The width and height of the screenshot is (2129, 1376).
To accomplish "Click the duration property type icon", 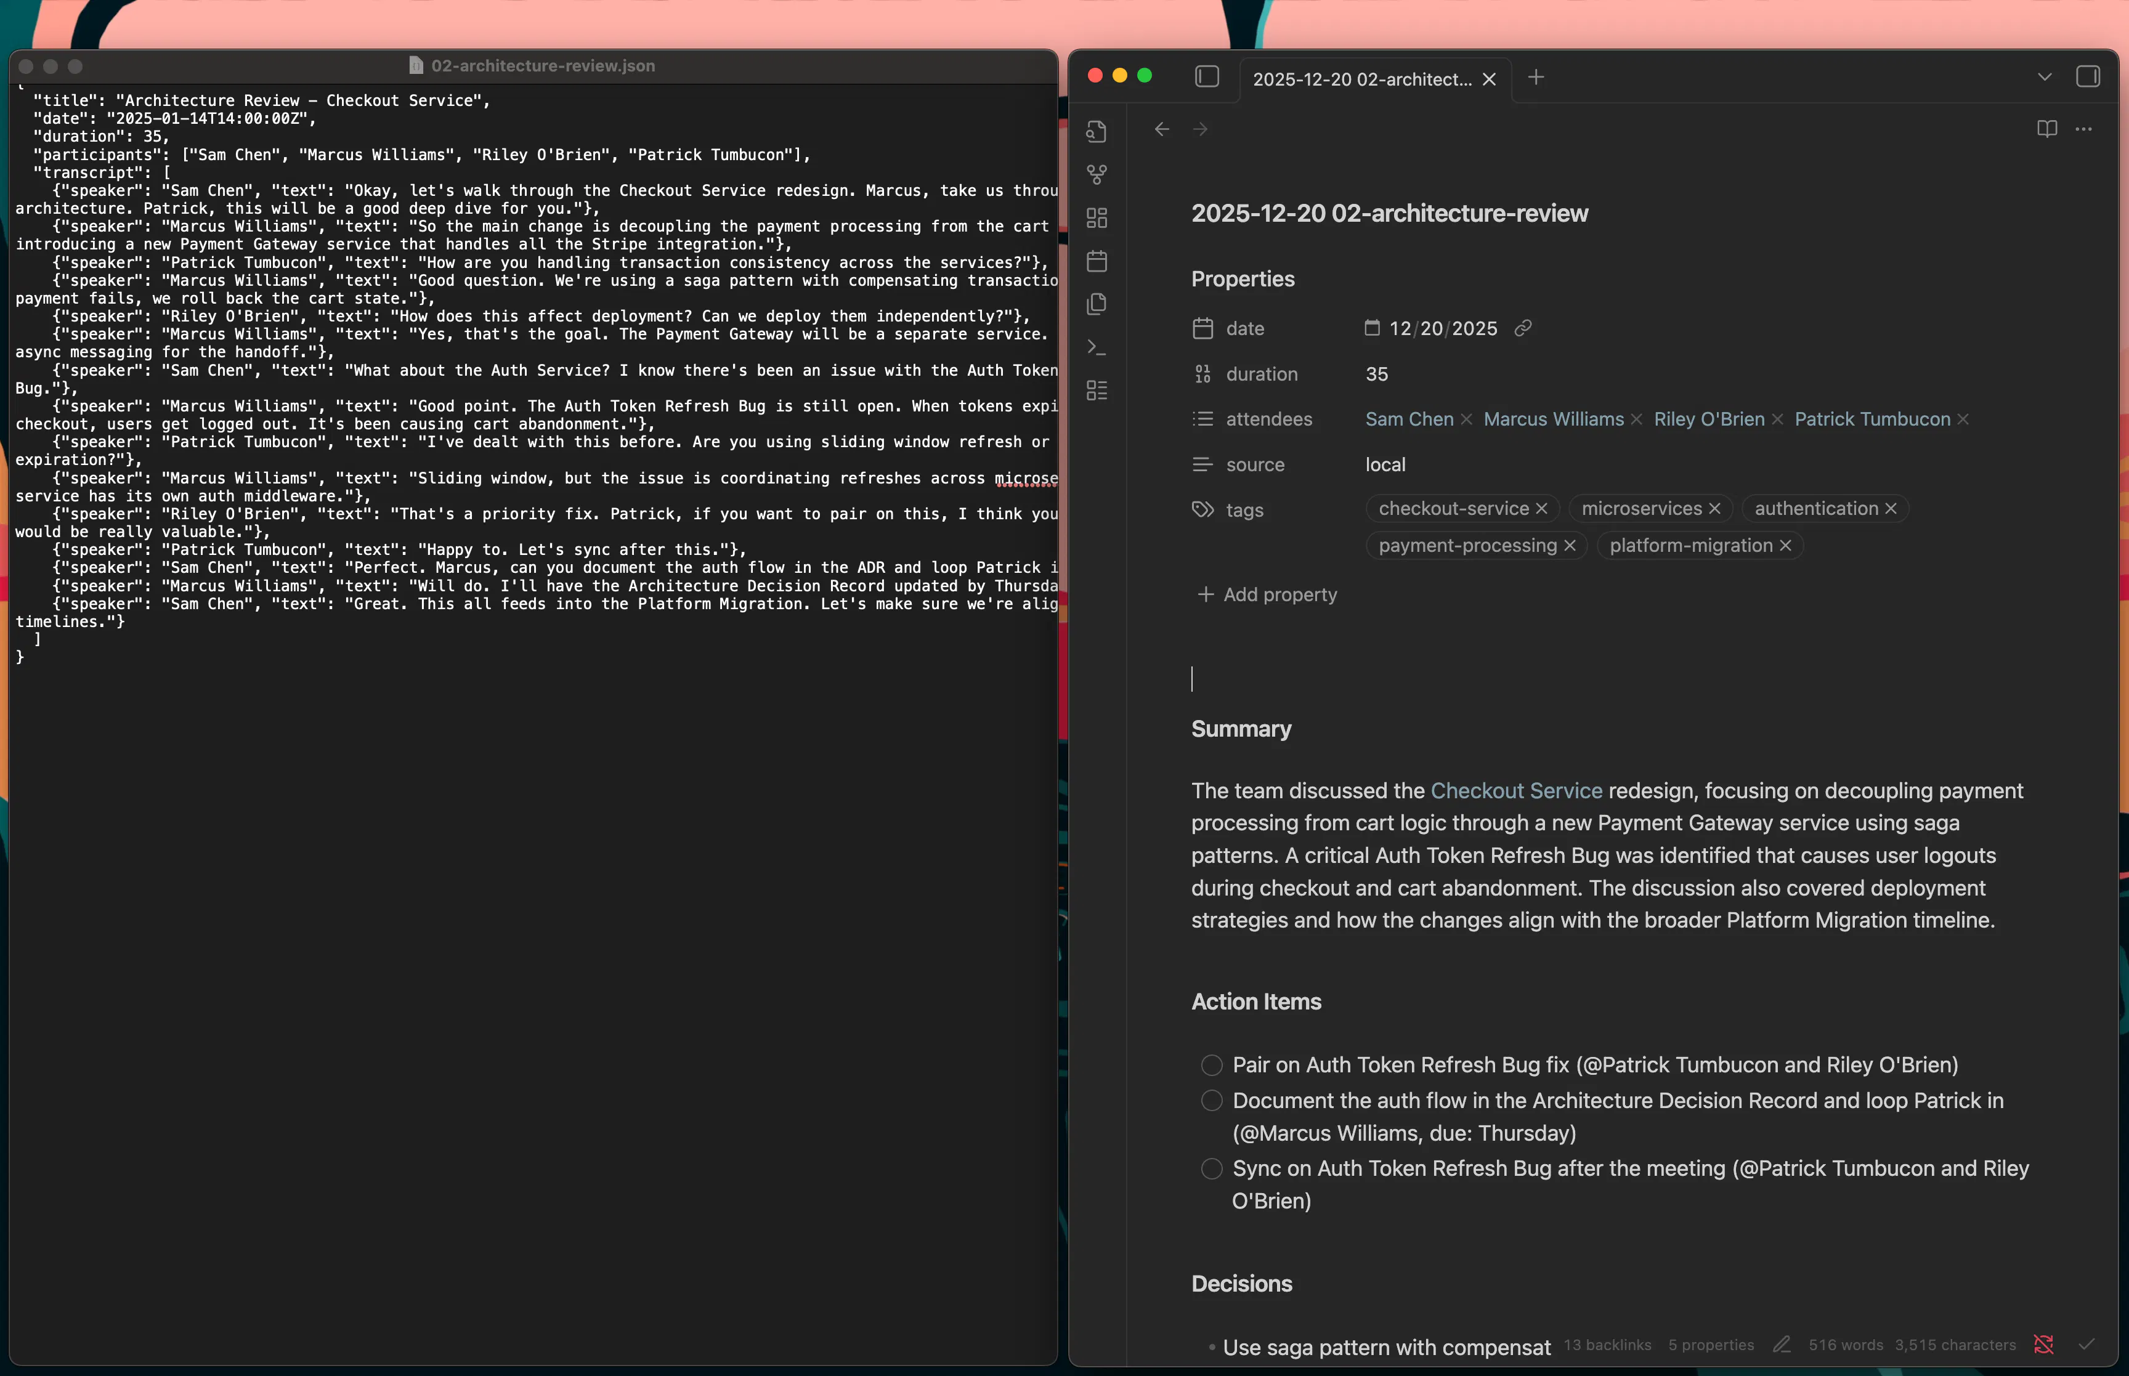I will click(1202, 374).
